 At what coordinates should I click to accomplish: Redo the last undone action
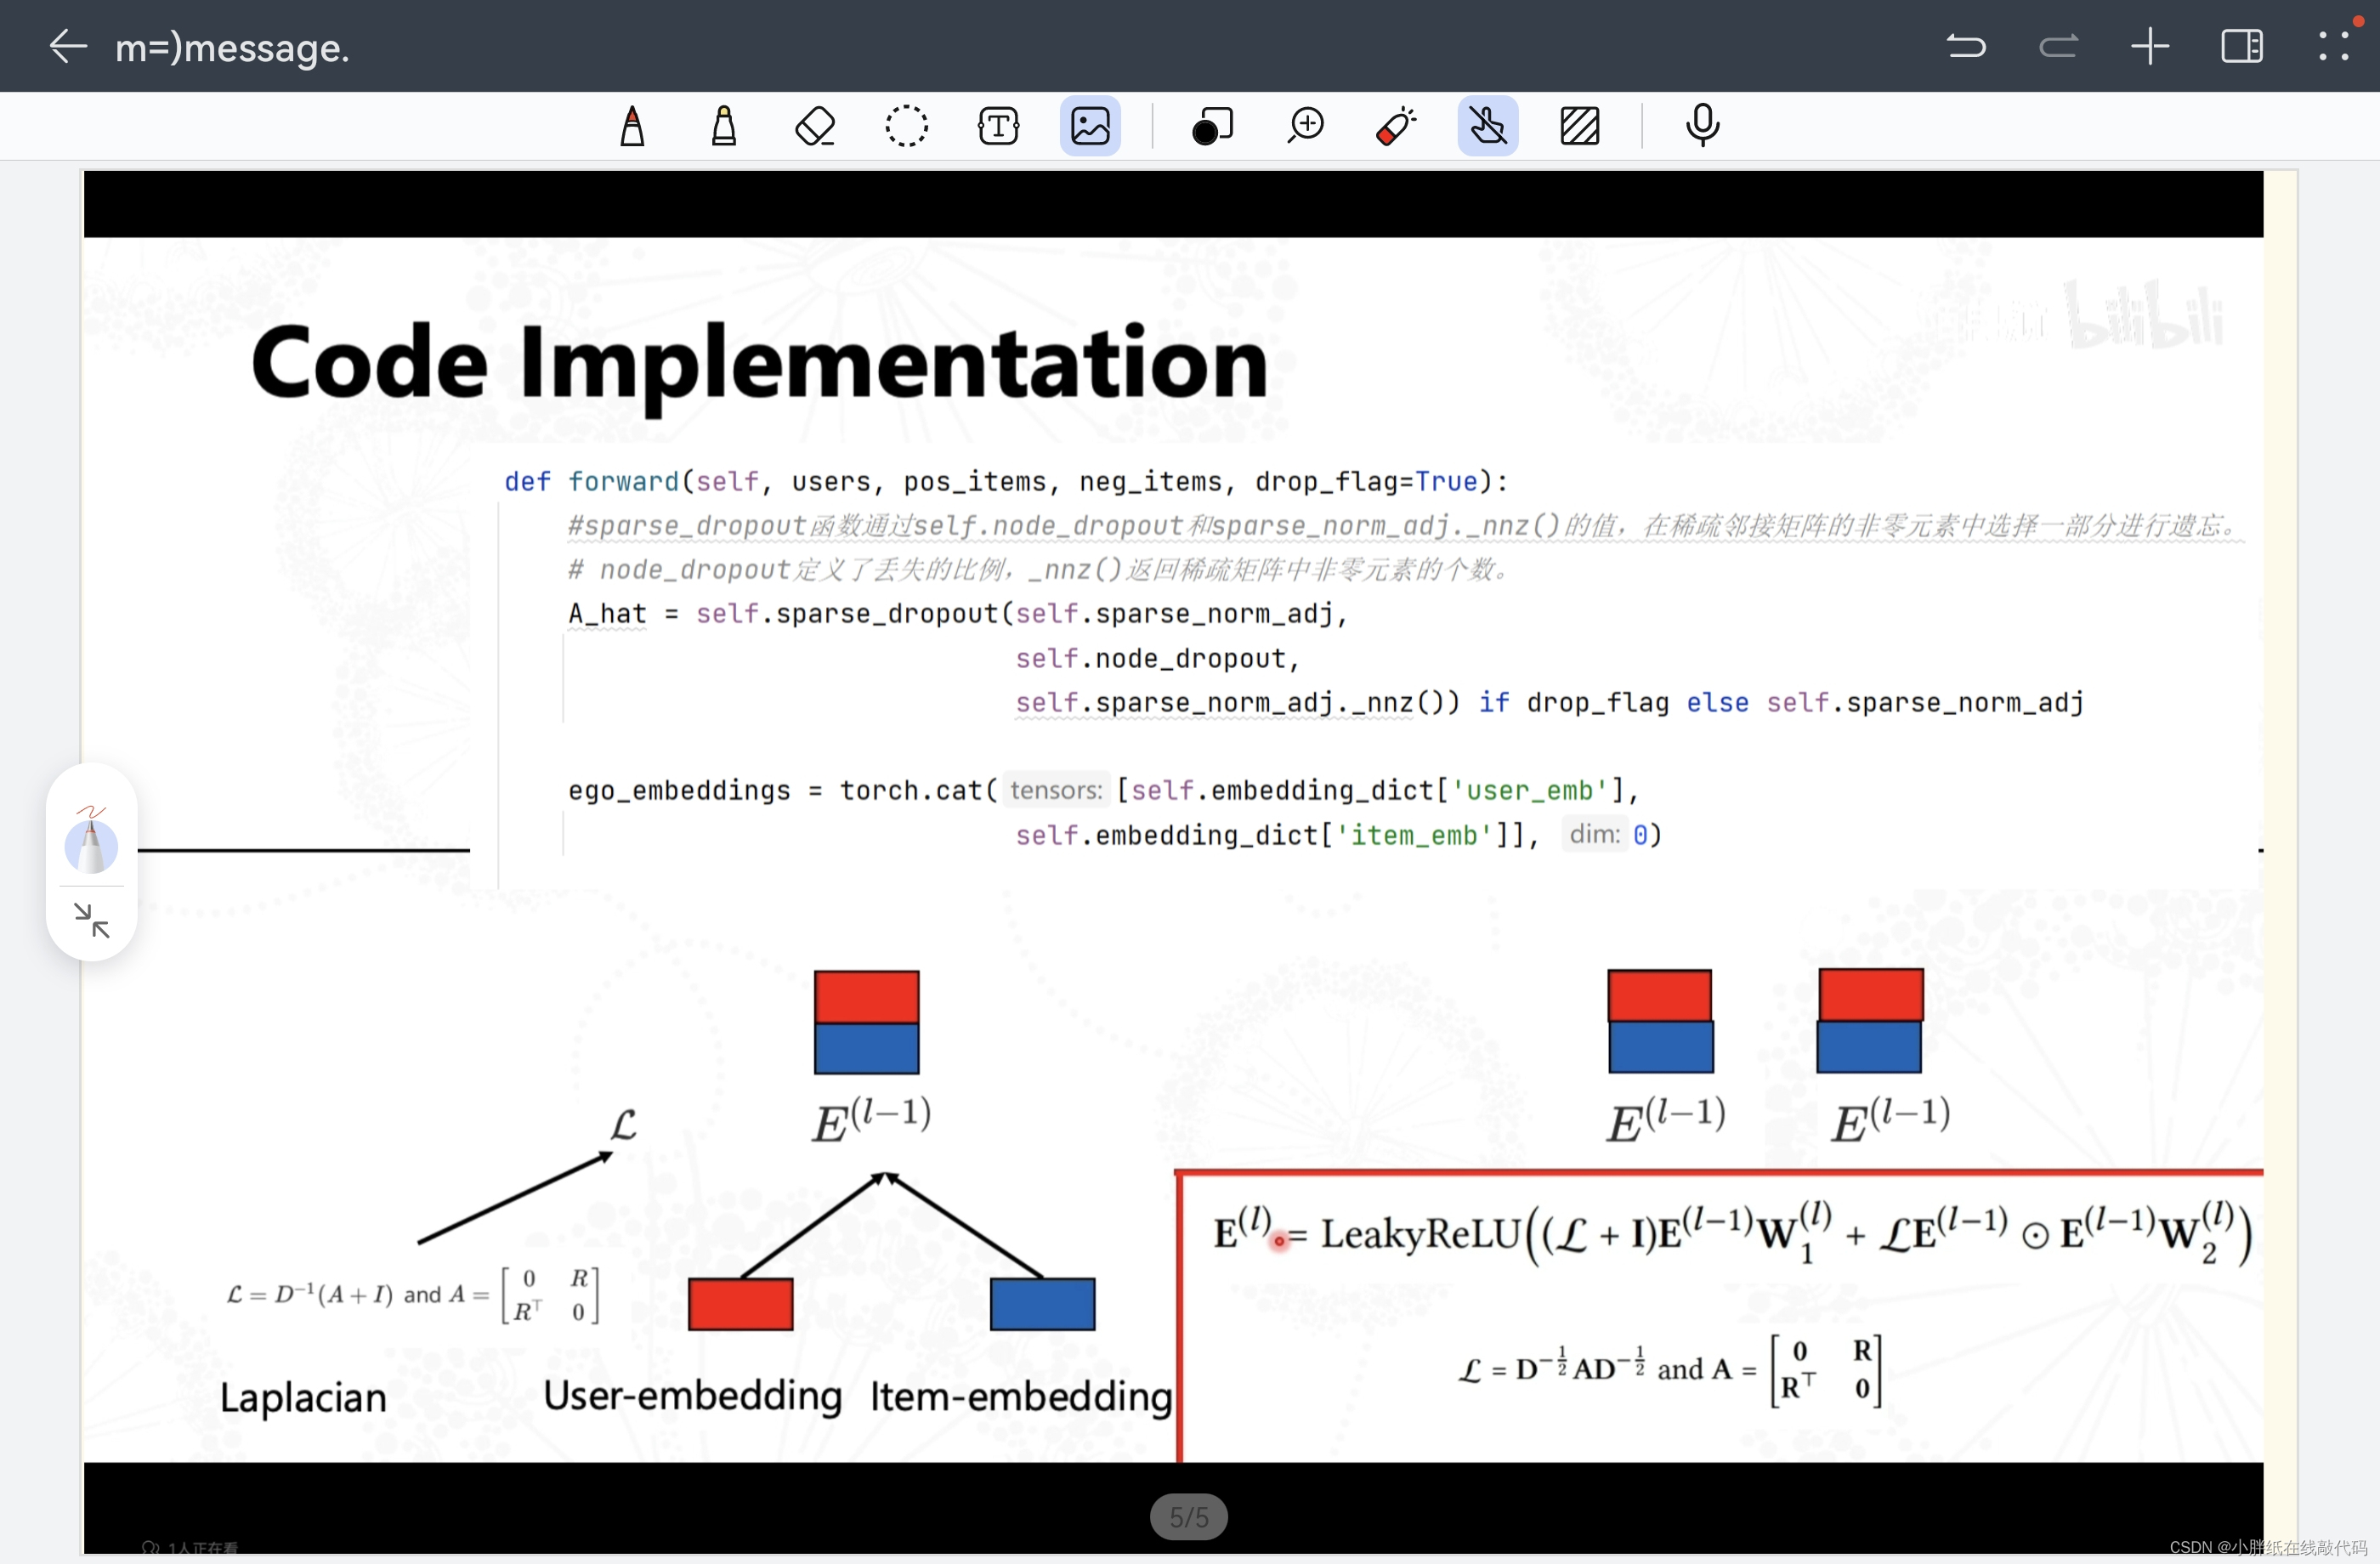(2058, 46)
